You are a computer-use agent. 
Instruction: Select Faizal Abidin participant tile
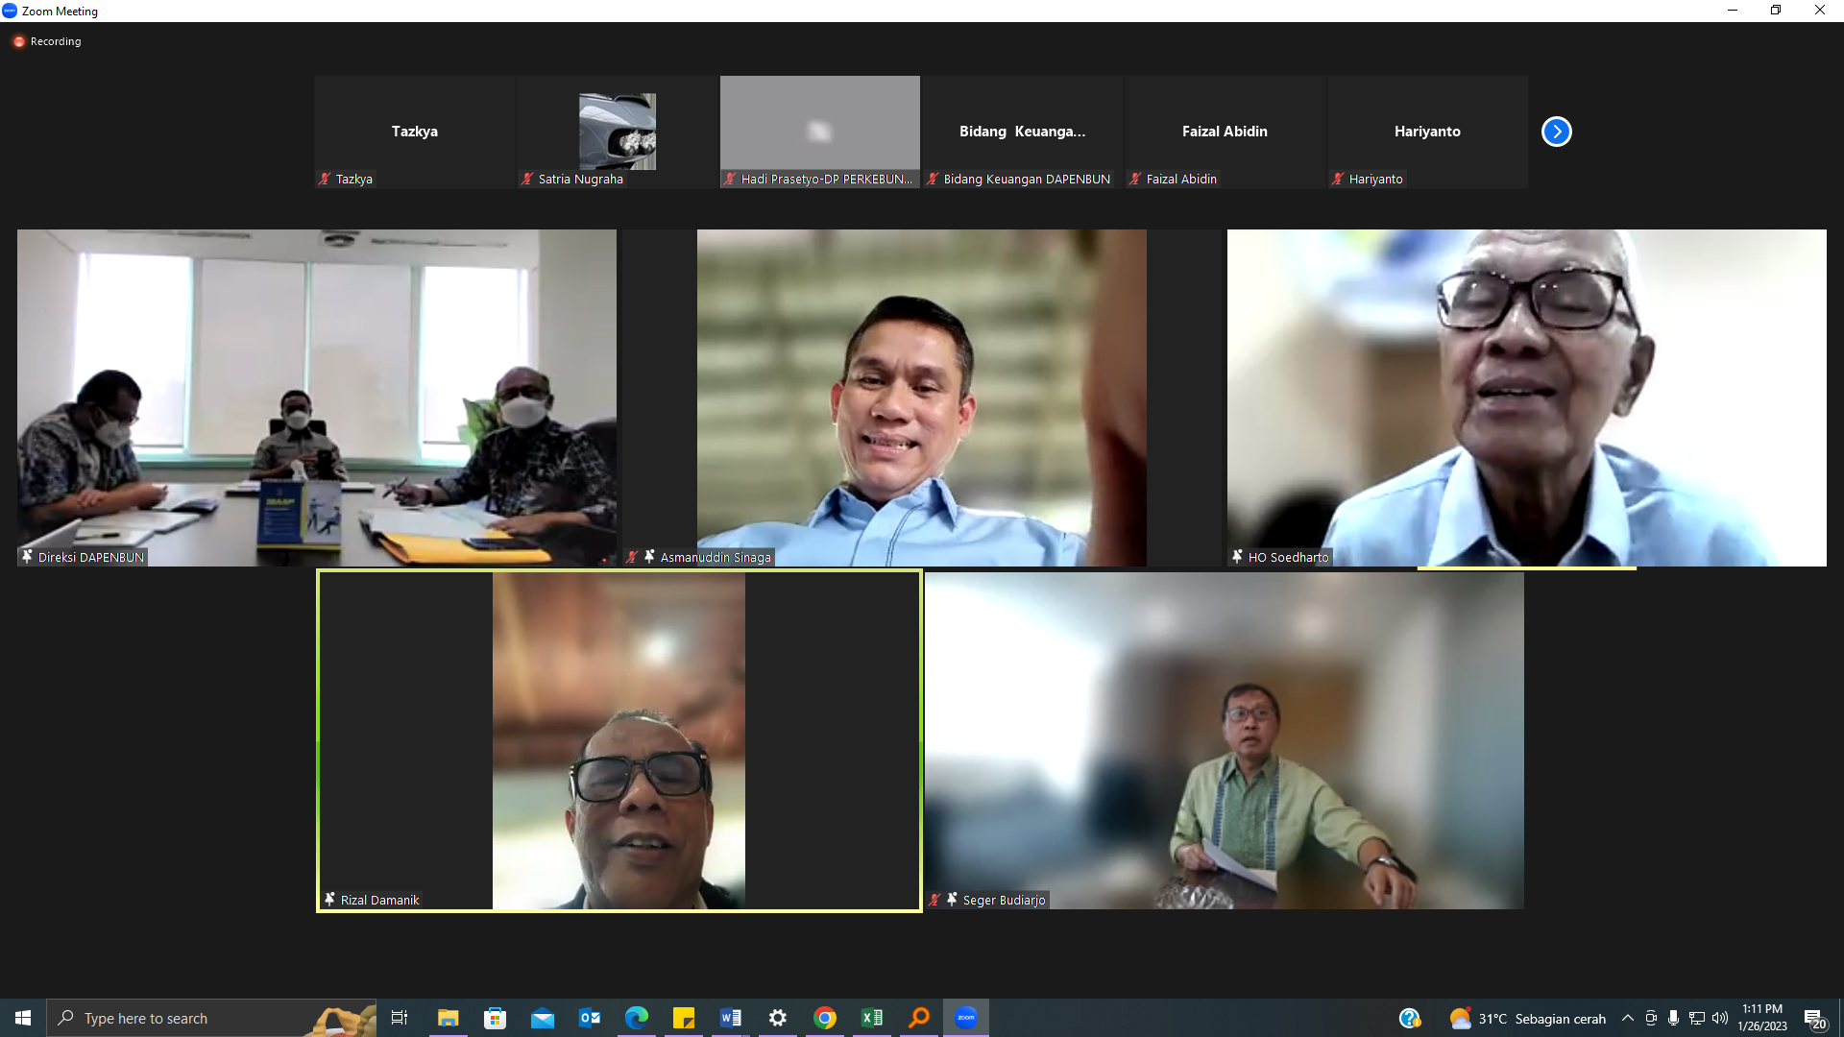coord(1225,132)
